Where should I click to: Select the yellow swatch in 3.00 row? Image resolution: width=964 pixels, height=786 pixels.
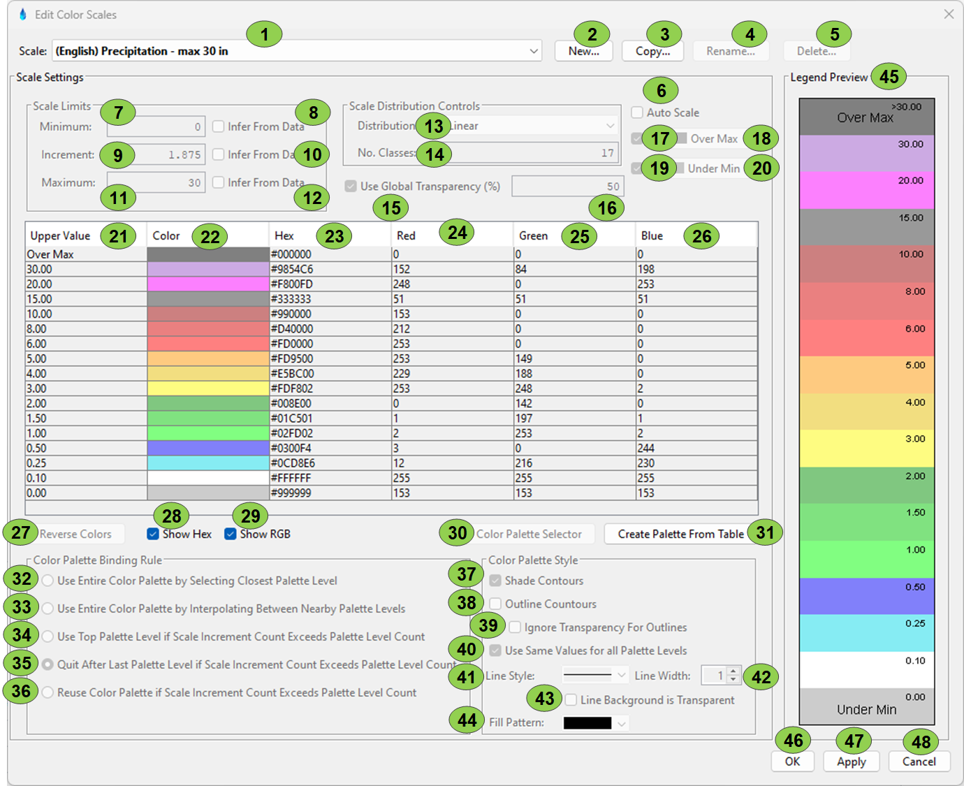207,388
